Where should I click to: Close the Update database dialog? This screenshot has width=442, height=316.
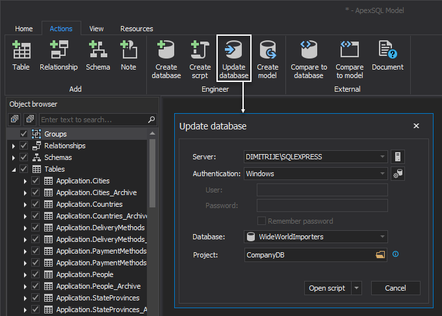coord(416,126)
